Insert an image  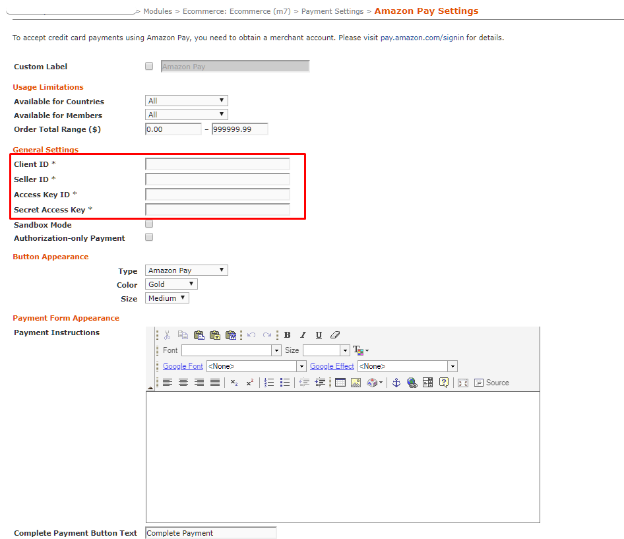[x=356, y=383]
